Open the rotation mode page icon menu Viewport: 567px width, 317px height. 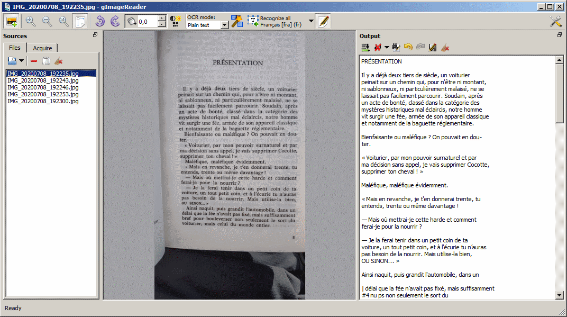(132, 22)
